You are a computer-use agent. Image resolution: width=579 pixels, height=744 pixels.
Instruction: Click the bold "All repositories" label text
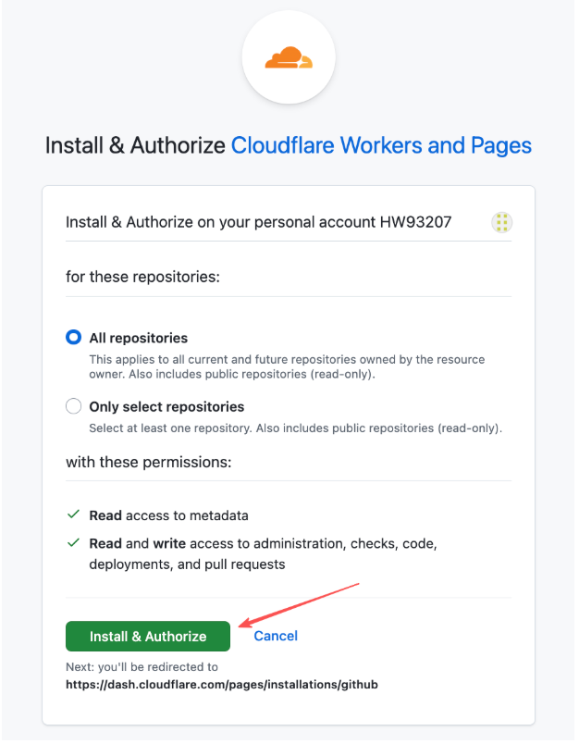point(139,338)
